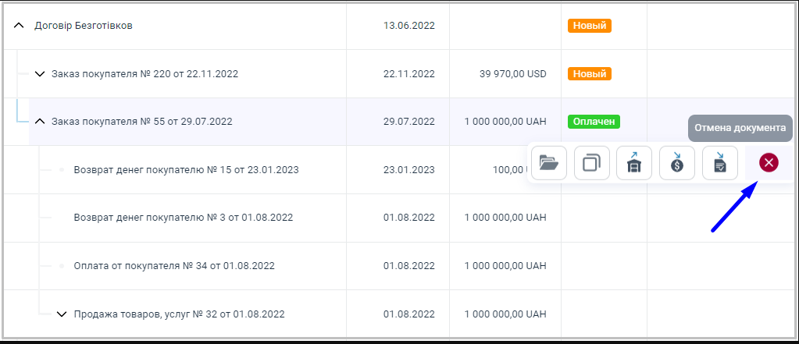This screenshot has height=344, width=799.
Task: Click the 39 970,00 USD amount cell
Action: pos(512,74)
